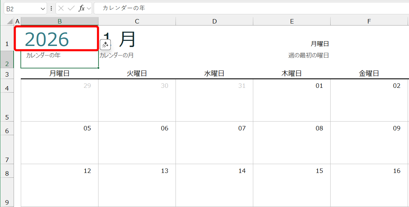This screenshot has width=409, height=207.
Task: Click the vertical ellipsis next to the Name Box
Action: click(x=51, y=8)
